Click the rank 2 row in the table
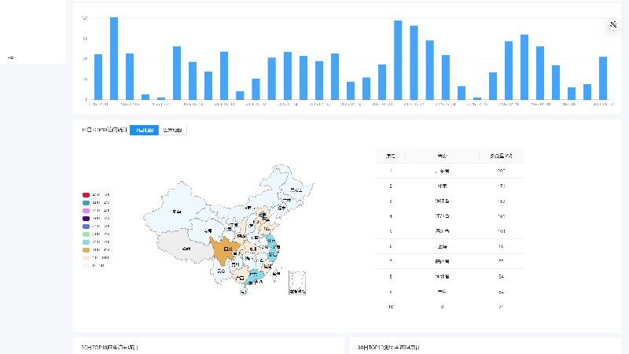This screenshot has height=354, width=629. 449,186
